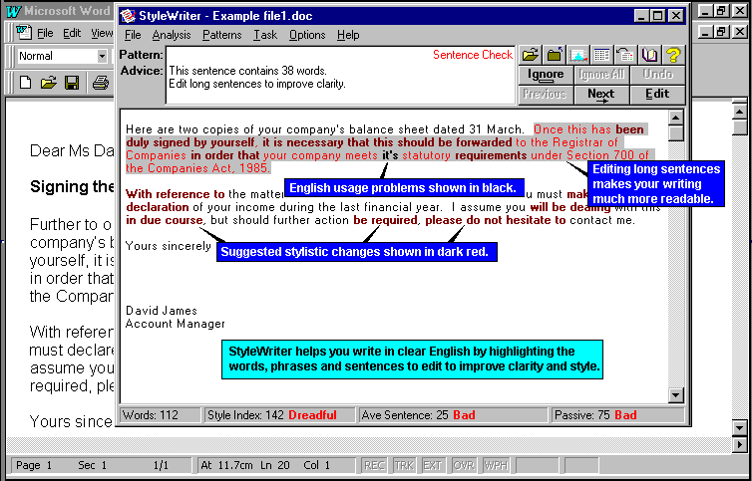This screenshot has width=752, height=481.
Task: Click the StyleWriter vertical scrollbar thumb
Action: click(x=676, y=132)
